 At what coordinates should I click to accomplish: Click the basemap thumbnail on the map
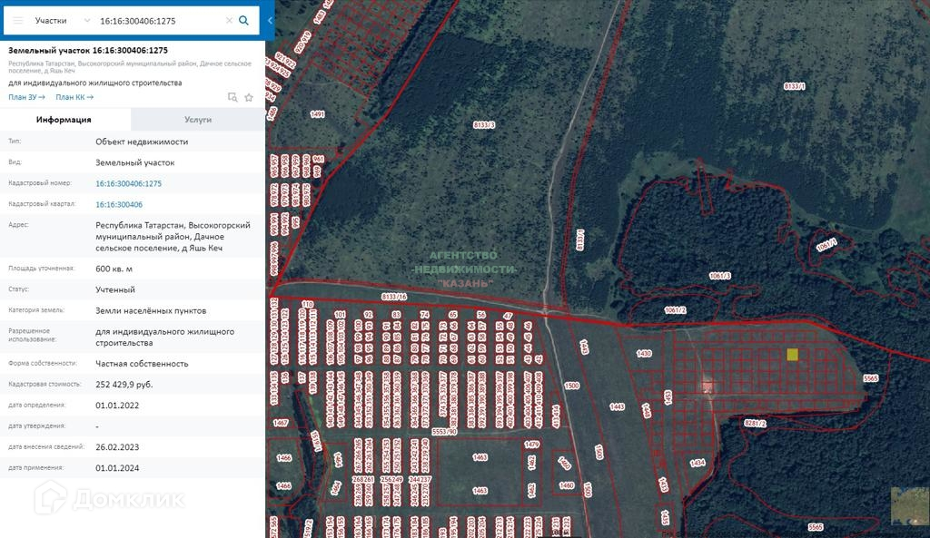[x=910, y=506]
